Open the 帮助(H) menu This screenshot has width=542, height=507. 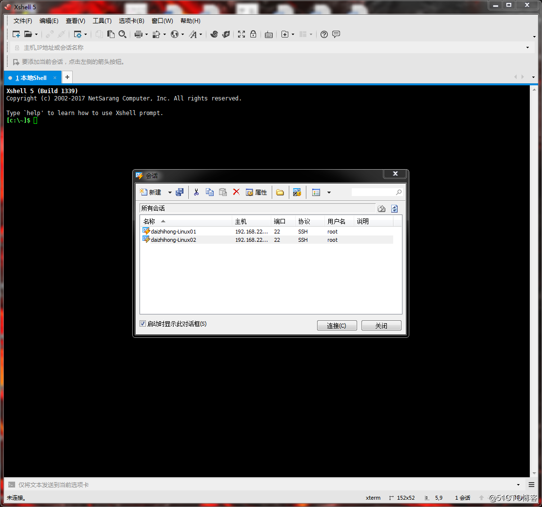tap(190, 21)
